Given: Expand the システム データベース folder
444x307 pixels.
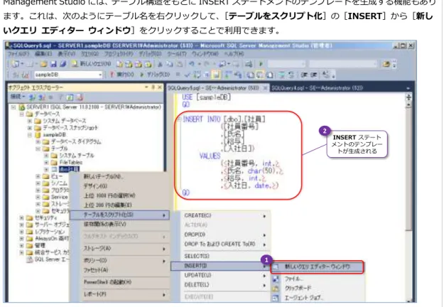Looking at the screenshot, I should click(x=29, y=121).
